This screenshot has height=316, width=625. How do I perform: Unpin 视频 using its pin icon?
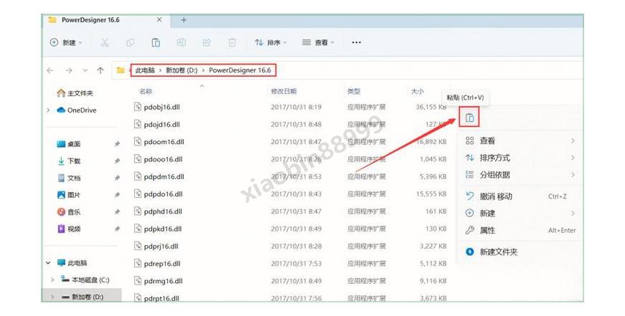click(117, 229)
